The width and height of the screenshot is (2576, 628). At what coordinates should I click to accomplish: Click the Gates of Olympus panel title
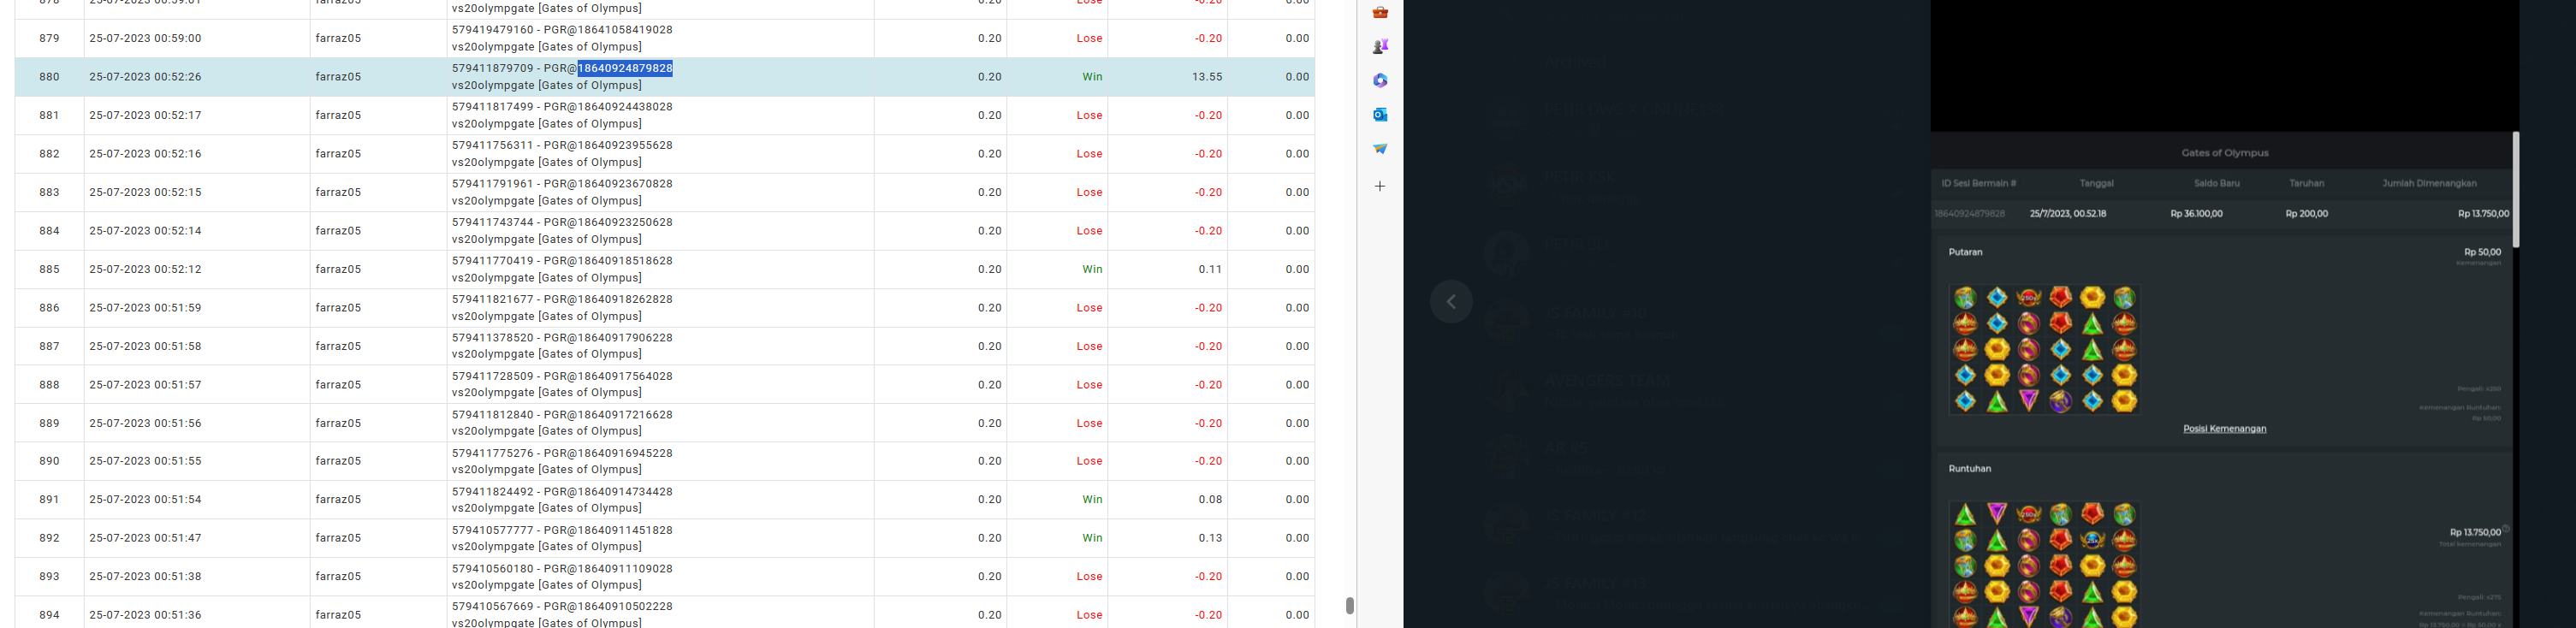tap(2224, 153)
